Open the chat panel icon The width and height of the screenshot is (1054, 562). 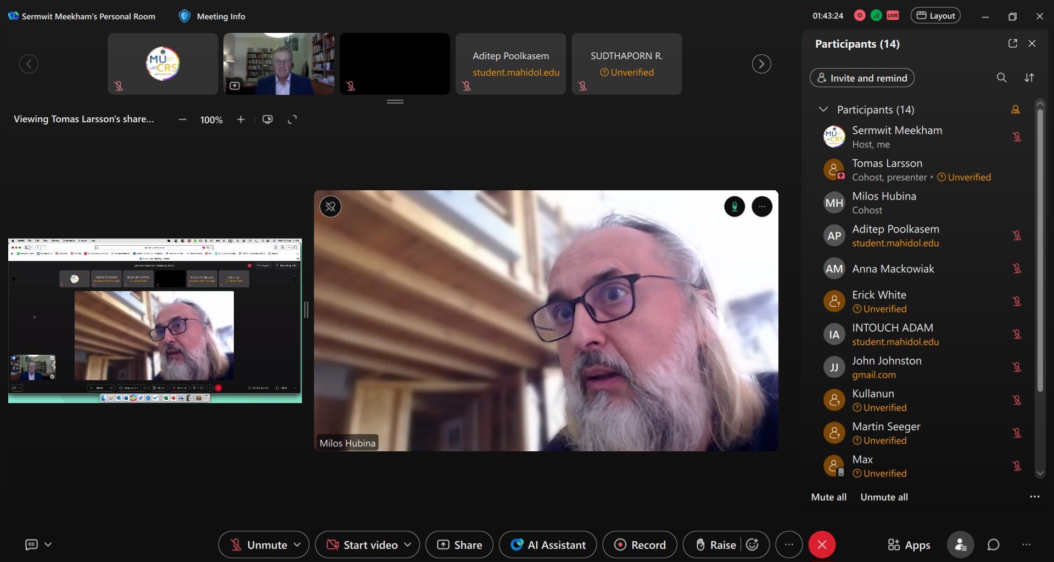[x=993, y=544]
